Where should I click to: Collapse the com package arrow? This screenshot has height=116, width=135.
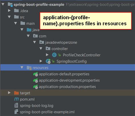(28, 36)
